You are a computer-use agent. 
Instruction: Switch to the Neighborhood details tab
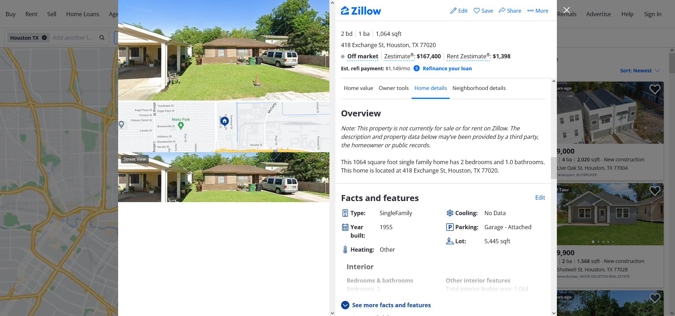(x=479, y=88)
